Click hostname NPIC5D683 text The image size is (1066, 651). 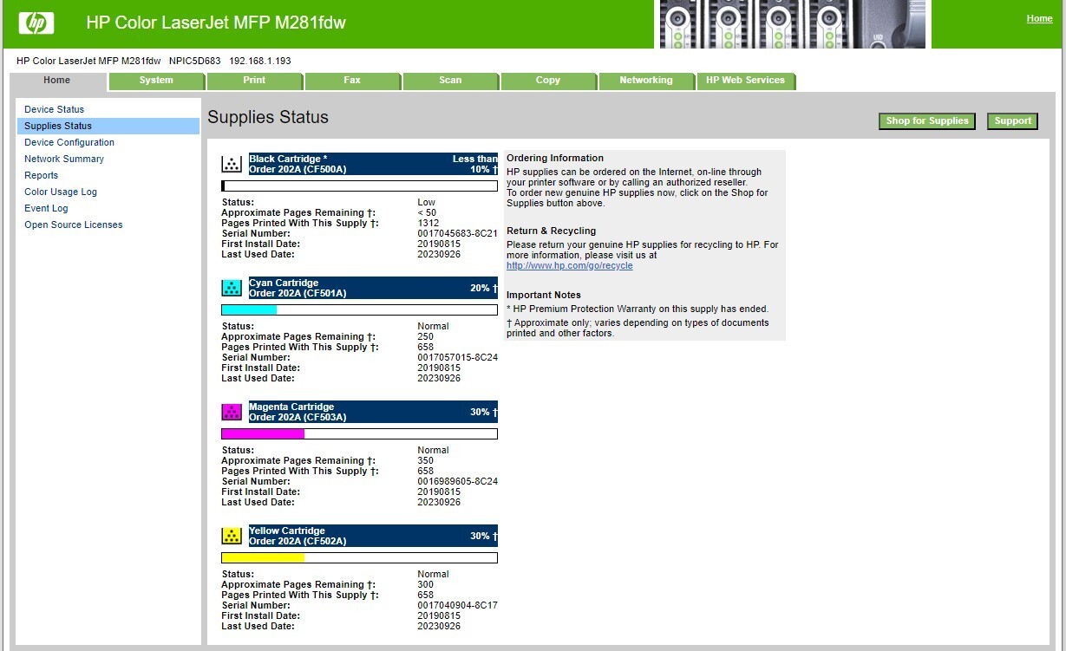195,62
